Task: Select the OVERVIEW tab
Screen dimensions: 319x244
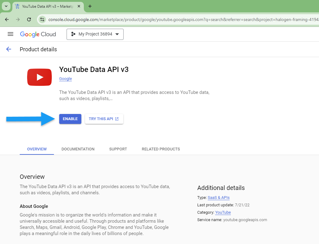Action: (37, 149)
